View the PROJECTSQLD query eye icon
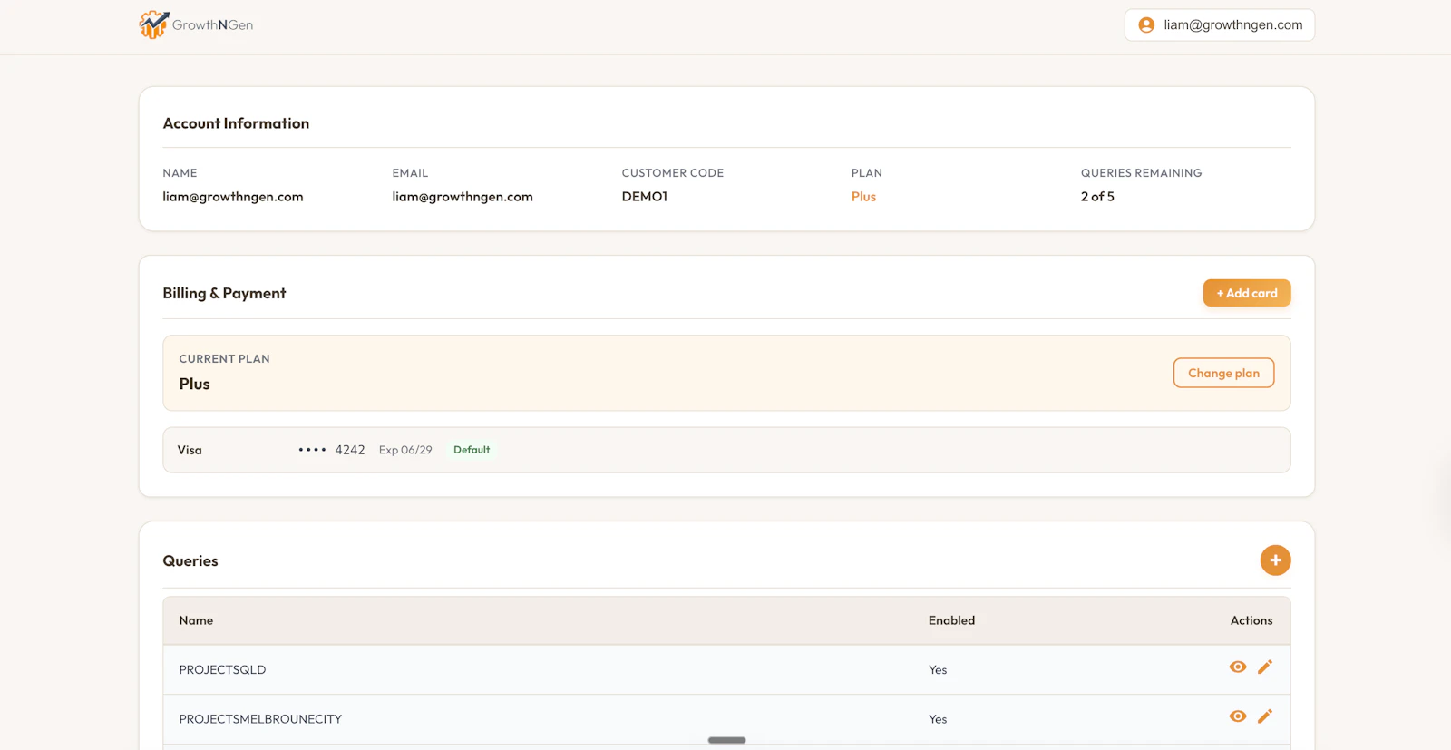The width and height of the screenshot is (1451, 750). tap(1237, 667)
